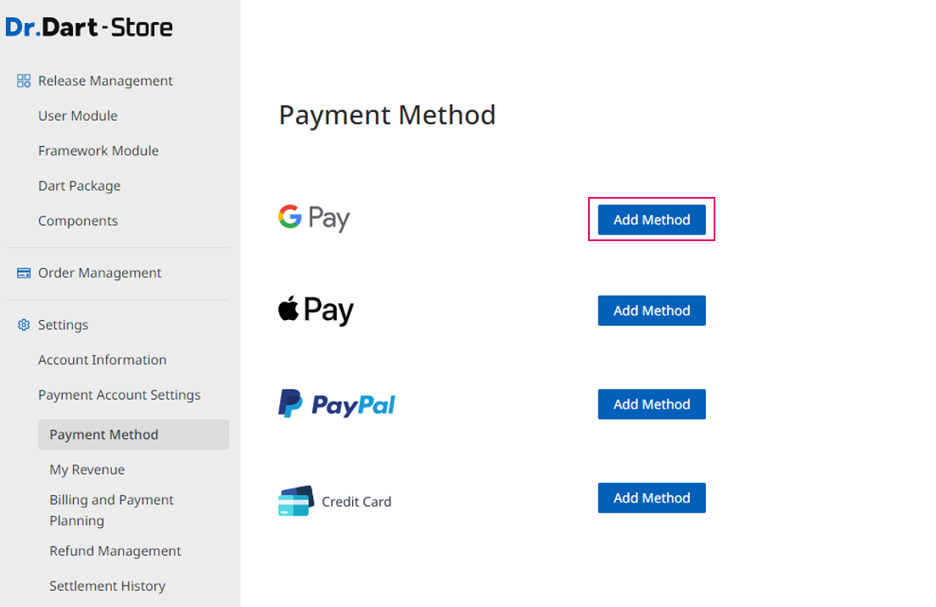
Task: Click the Settings gear icon
Action: click(24, 325)
